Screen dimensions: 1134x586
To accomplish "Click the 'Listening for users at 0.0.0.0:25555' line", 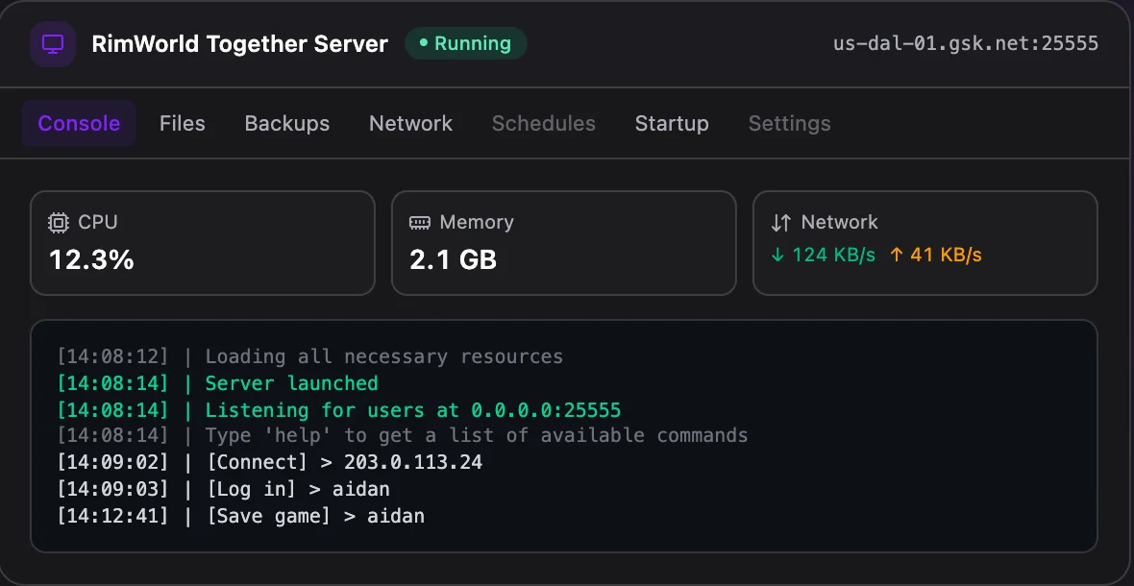I will pyautogui.click(x=339, y=410).
